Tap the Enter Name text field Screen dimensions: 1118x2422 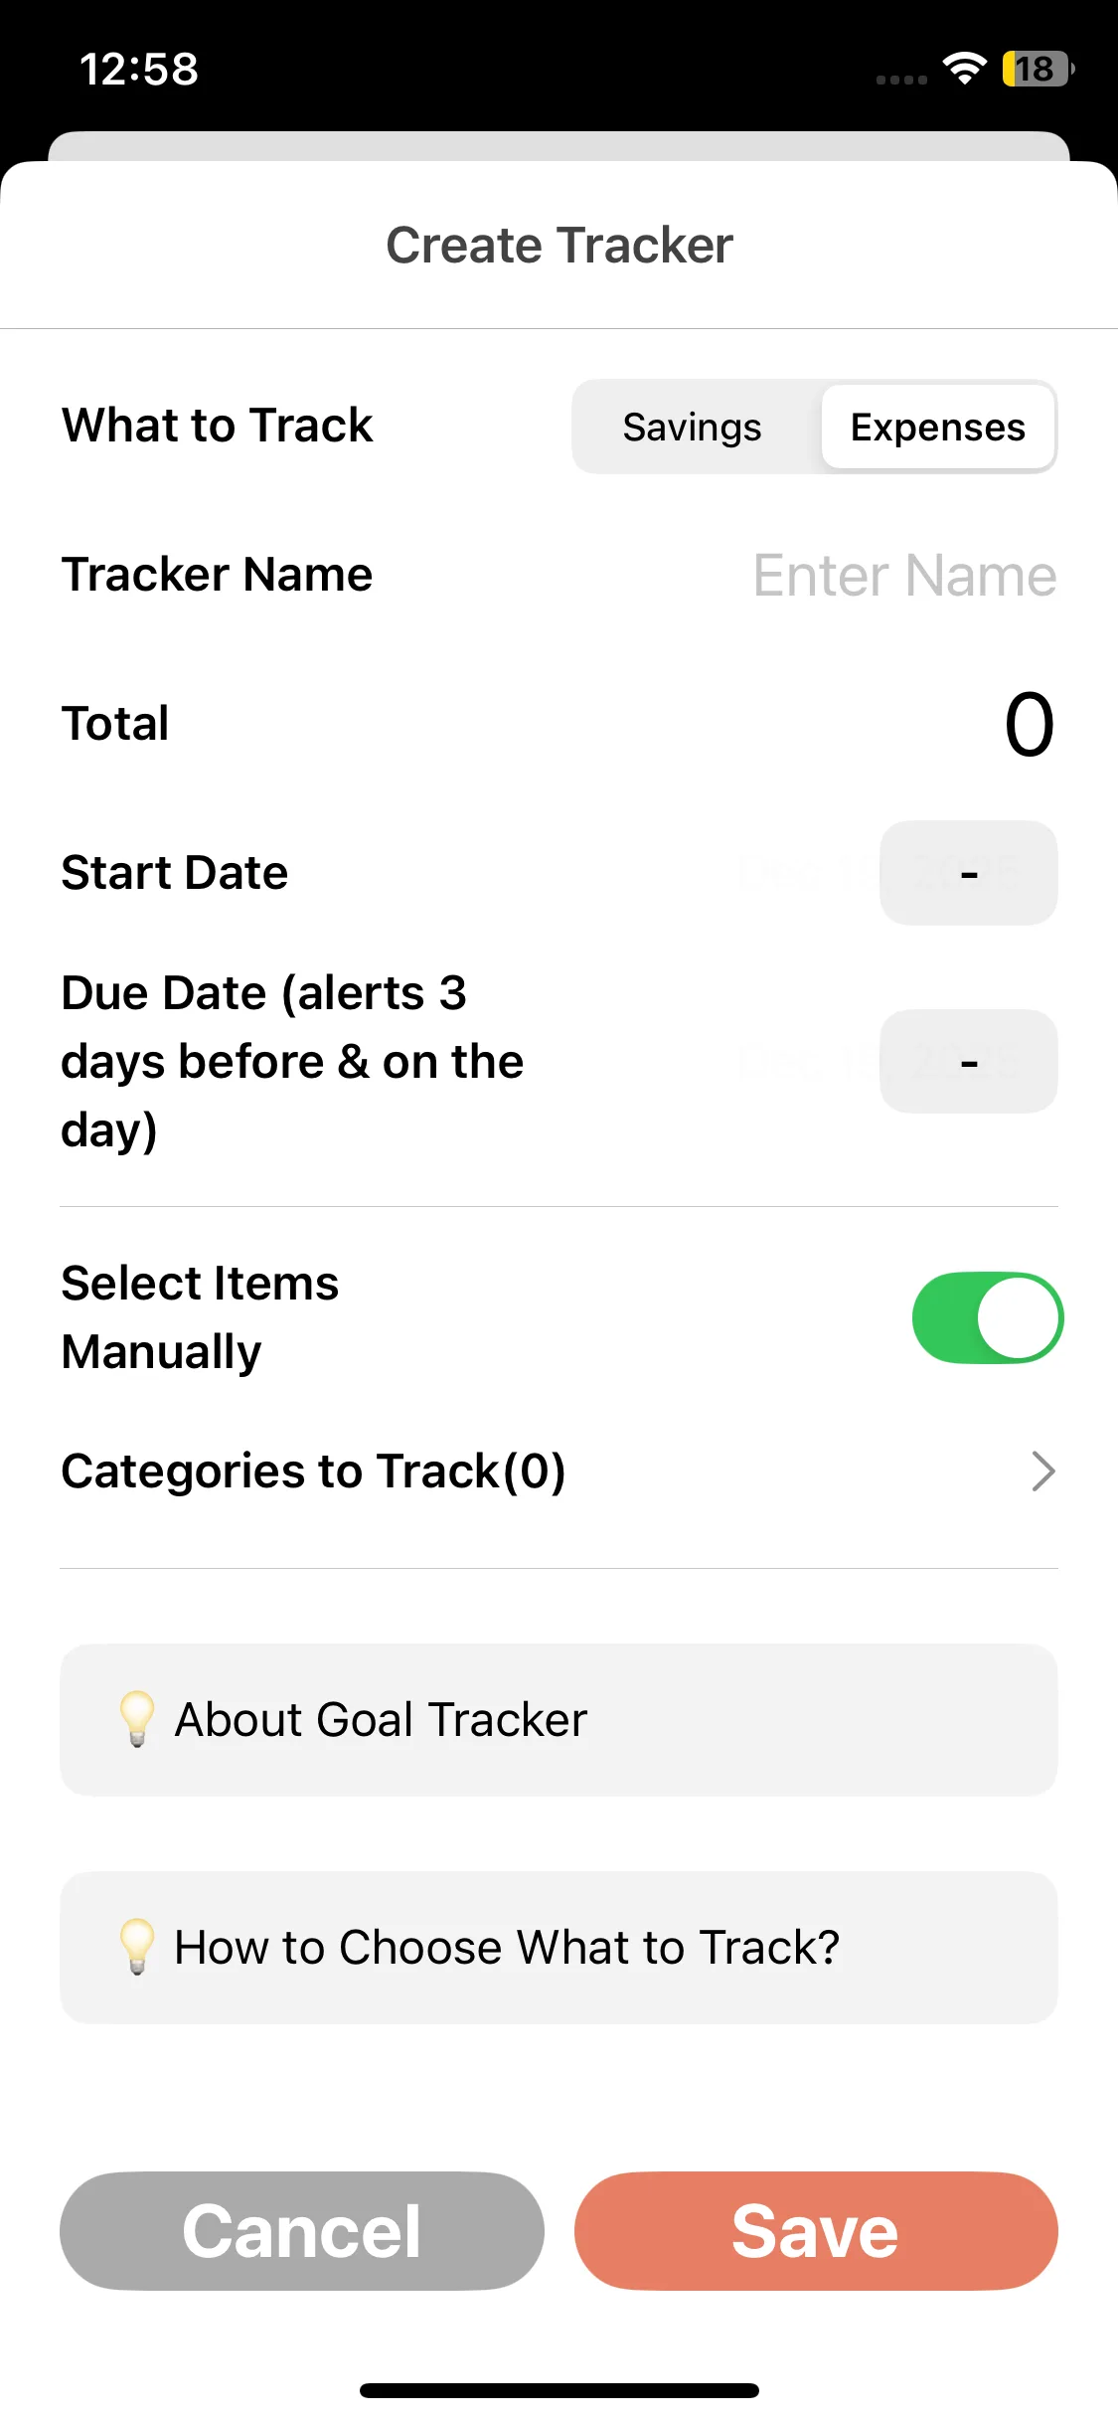point(903,576)
